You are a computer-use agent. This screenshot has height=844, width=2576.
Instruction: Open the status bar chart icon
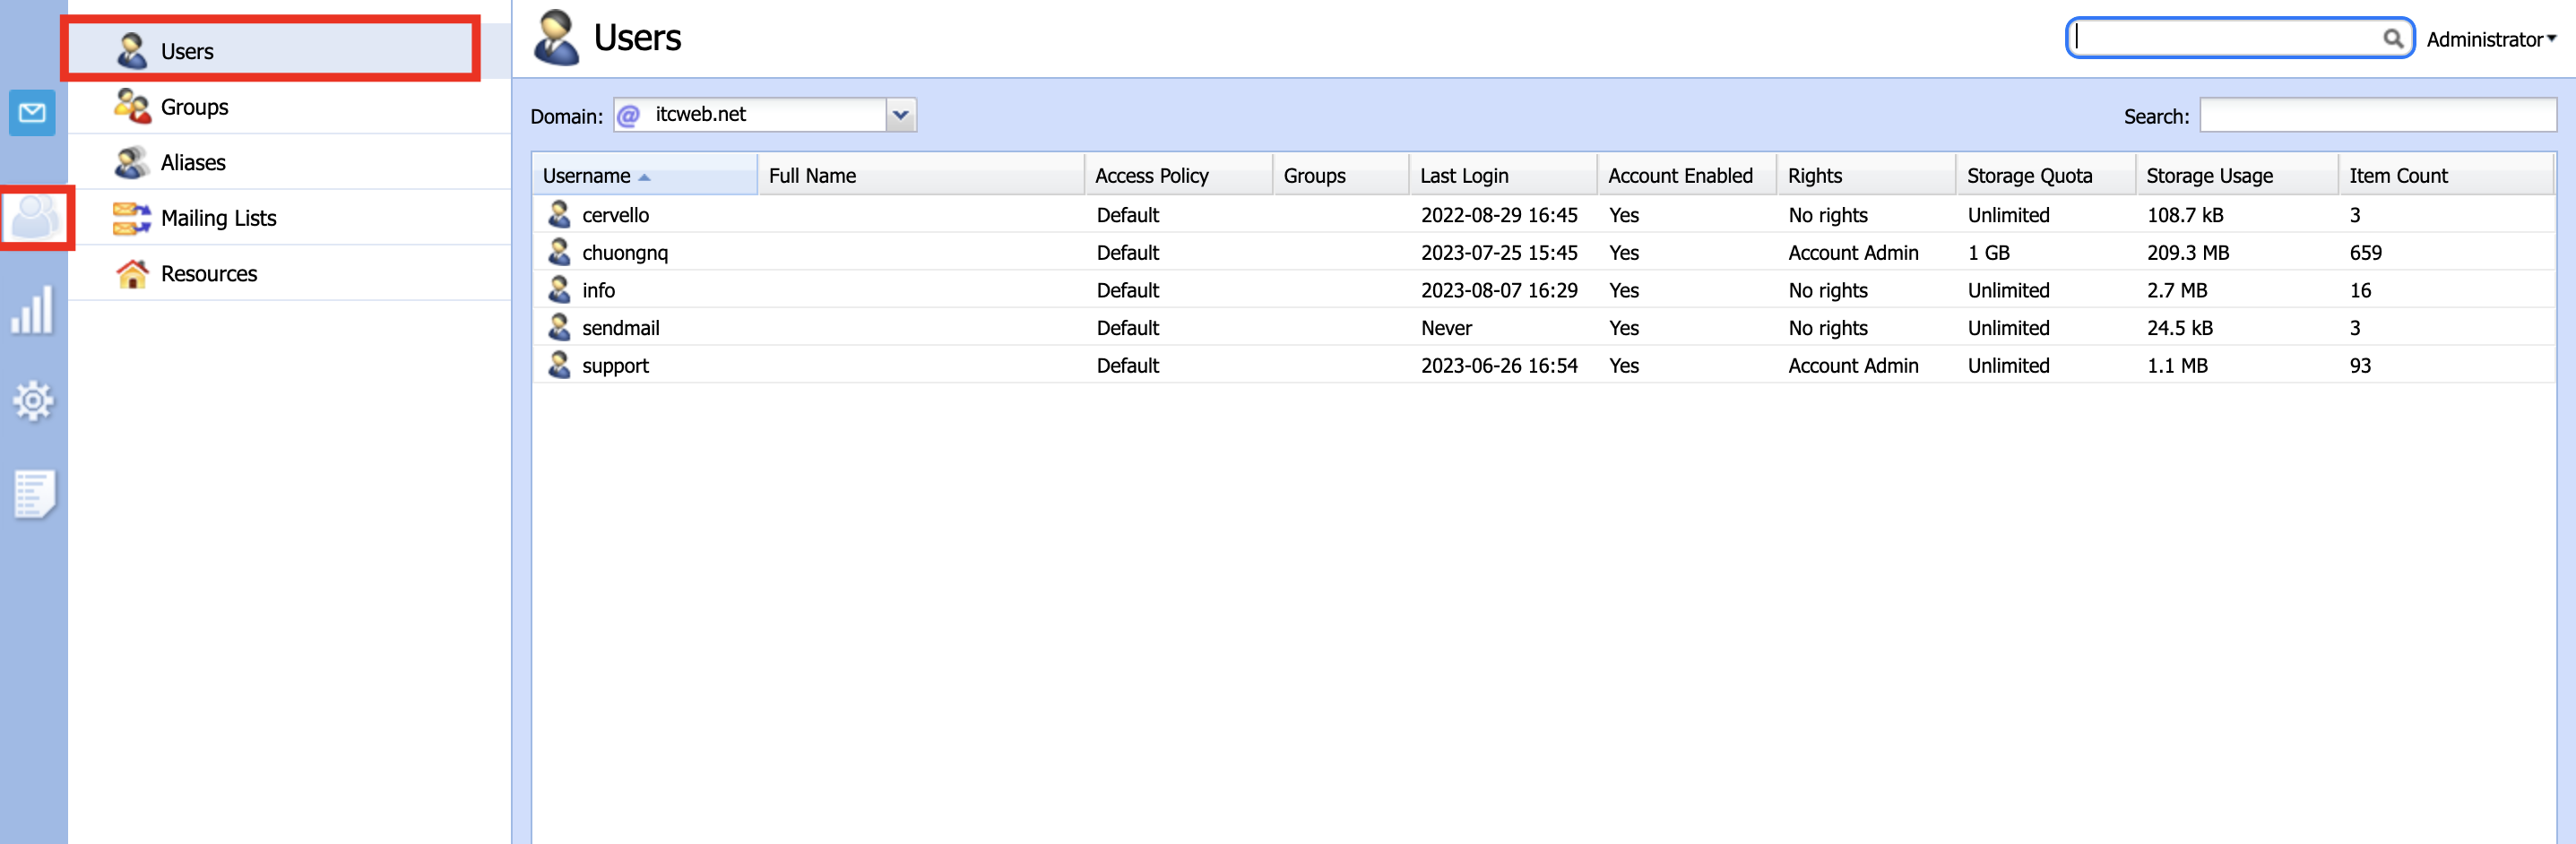[32, 311]
